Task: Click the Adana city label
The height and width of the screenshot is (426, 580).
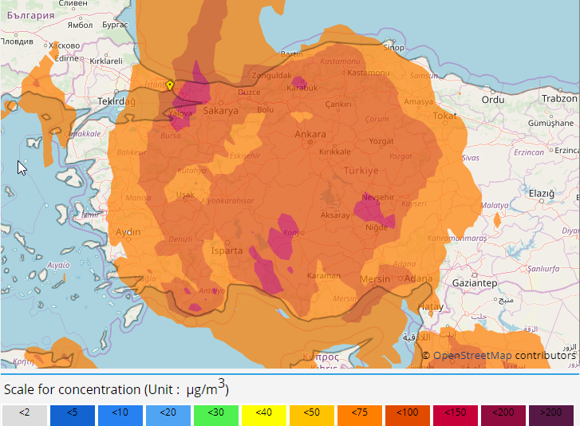Action: 418,278
